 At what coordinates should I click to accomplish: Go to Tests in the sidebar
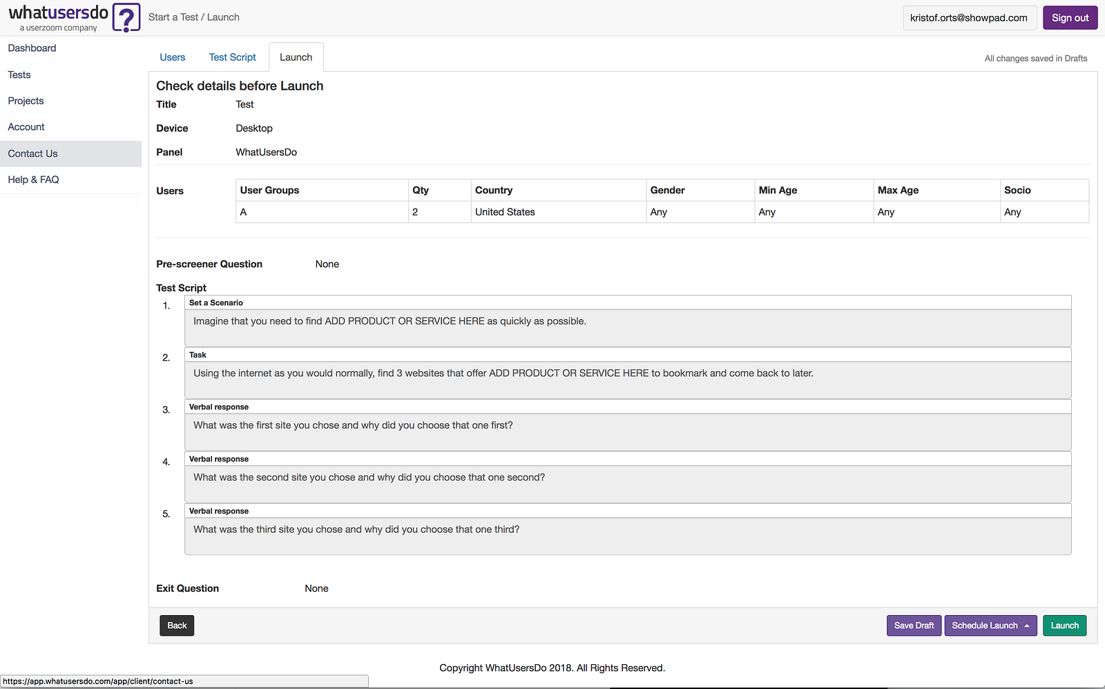tap(19, 75)
